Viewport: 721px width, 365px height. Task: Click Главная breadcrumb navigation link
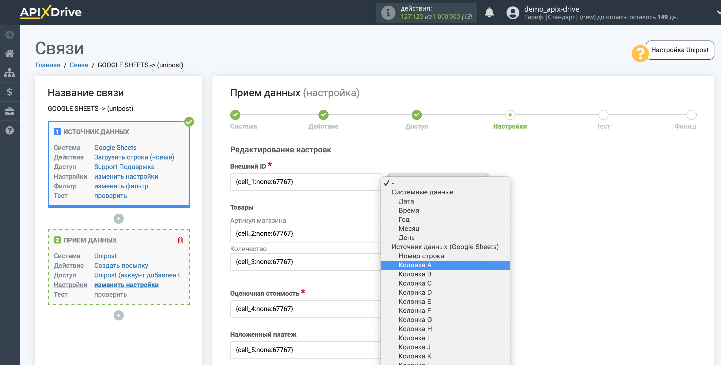click(x=48, y=64)
